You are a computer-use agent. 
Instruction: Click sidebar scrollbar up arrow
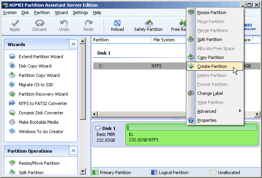[x=83, y=41]
